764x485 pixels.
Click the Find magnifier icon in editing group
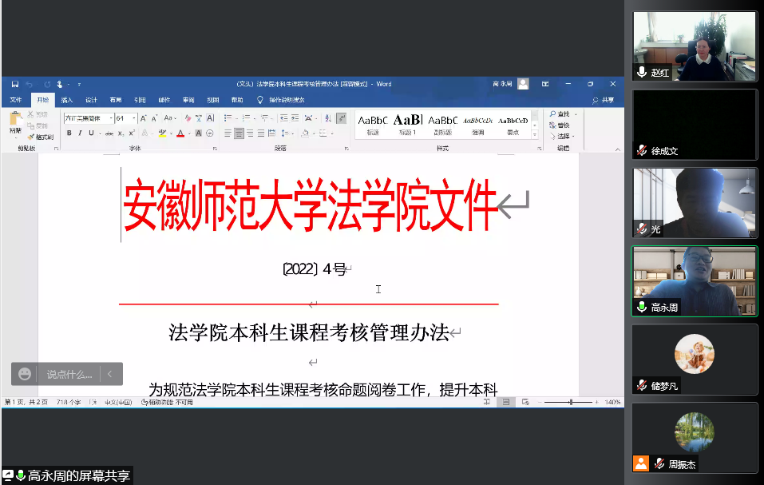click(x=553, y=114)
